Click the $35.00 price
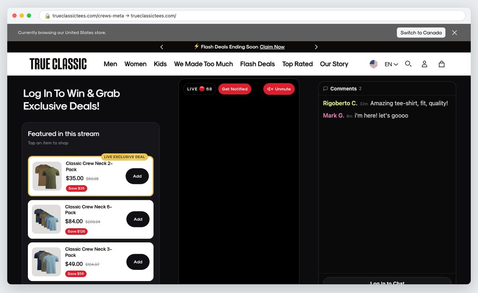This screenshot has height=293, width=478. point(75,178)
